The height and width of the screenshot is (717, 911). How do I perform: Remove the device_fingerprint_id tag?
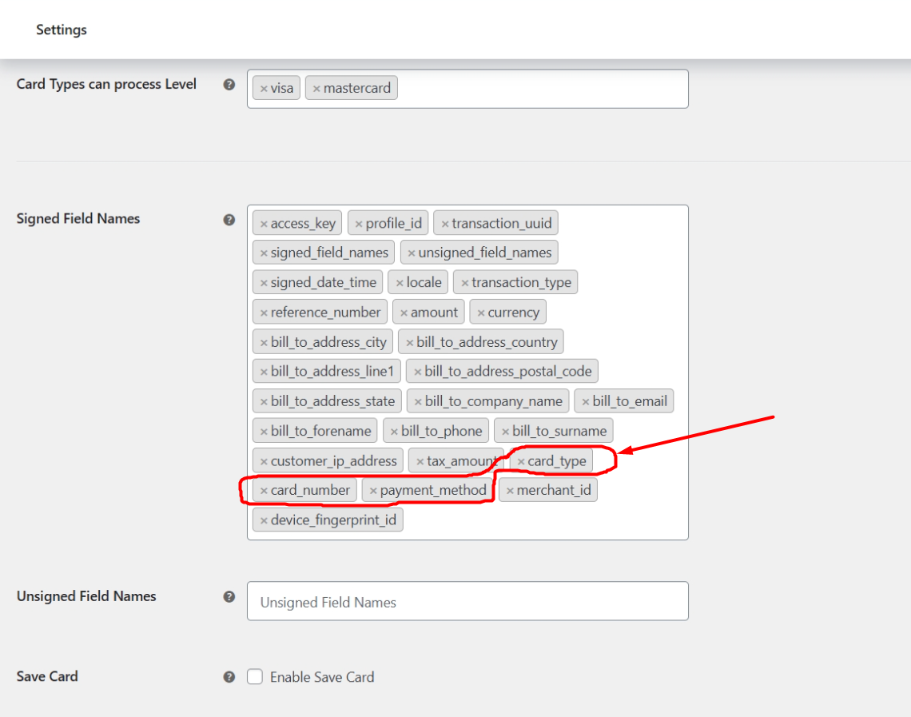click(264, 520)
